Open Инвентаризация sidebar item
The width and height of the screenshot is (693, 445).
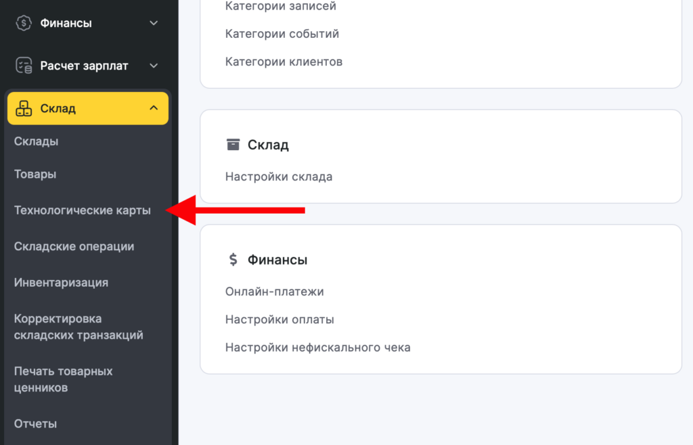61,282
